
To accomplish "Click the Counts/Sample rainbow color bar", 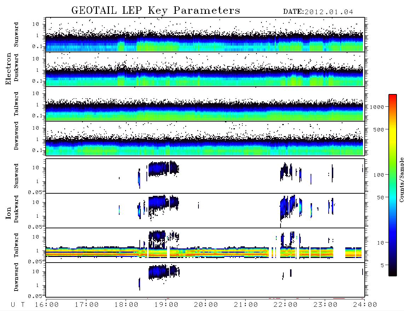I will [x=393, y=185].
